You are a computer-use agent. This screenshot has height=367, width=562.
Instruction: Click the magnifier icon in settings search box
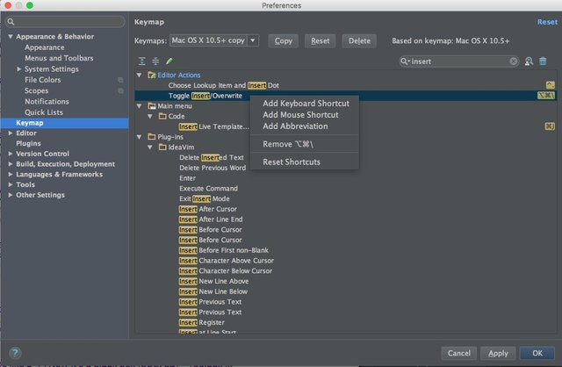11,22
